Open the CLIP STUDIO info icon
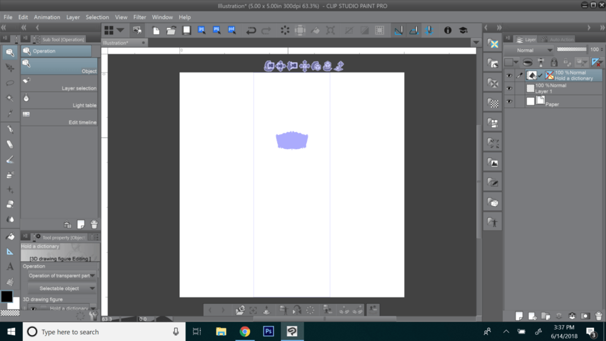The width and height of the screenshot is (606, 341). click(x=448, y=30)
